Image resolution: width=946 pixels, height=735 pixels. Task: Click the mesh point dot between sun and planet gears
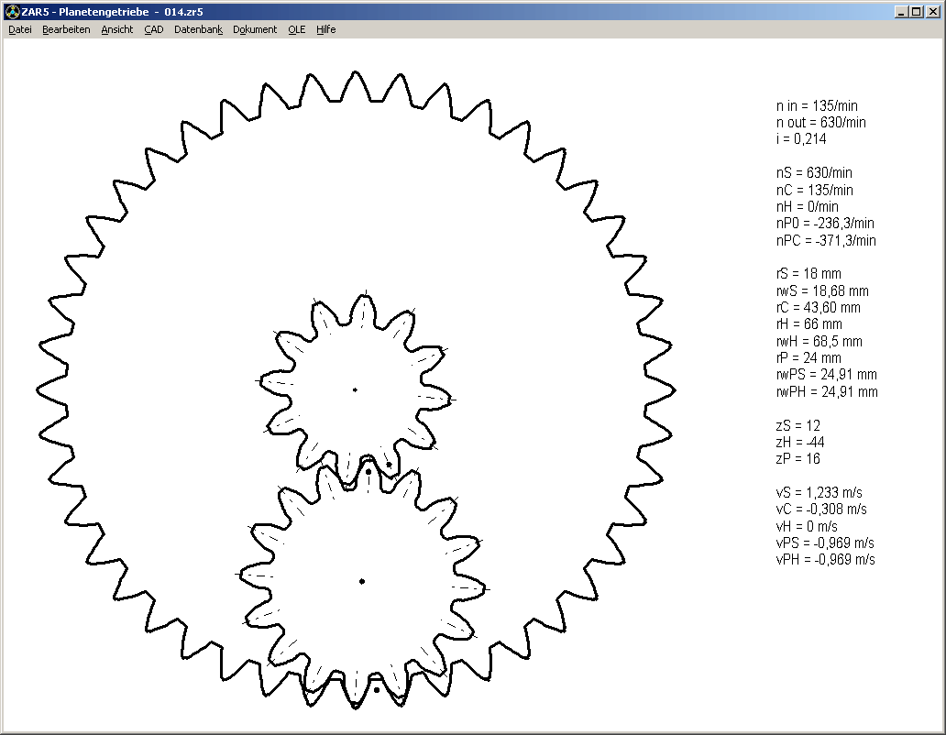pyautogui.click(x=368, y=472)
